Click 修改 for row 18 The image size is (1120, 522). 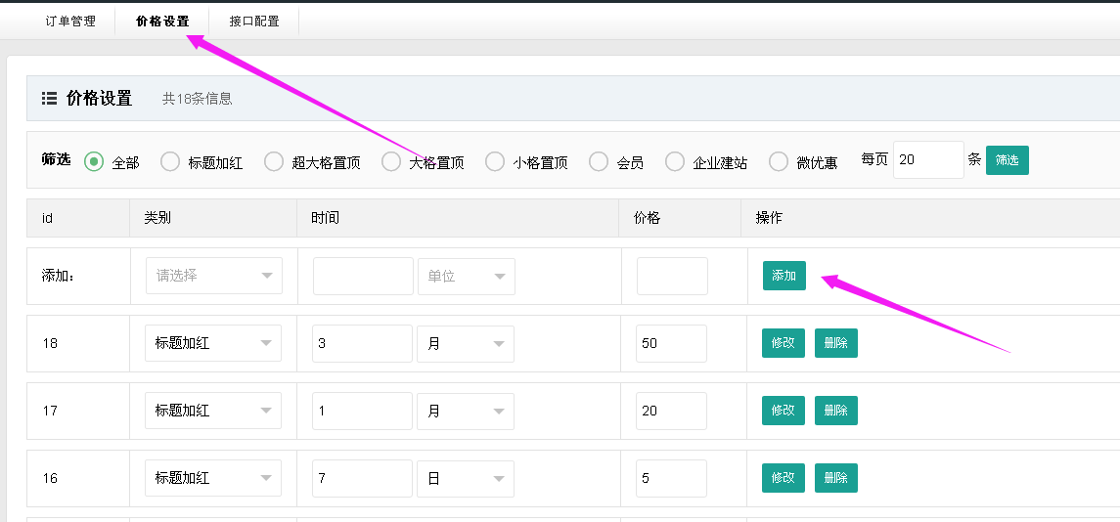(783, 343)
